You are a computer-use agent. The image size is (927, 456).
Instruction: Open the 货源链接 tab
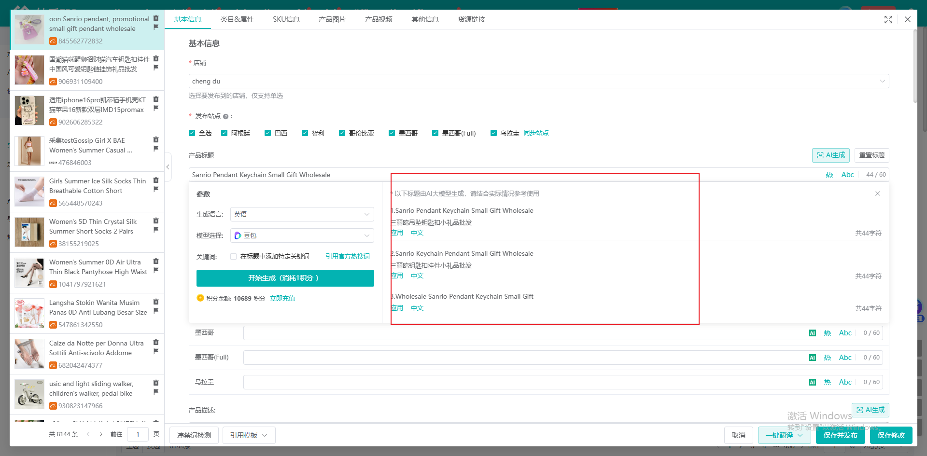click(472, 19)
